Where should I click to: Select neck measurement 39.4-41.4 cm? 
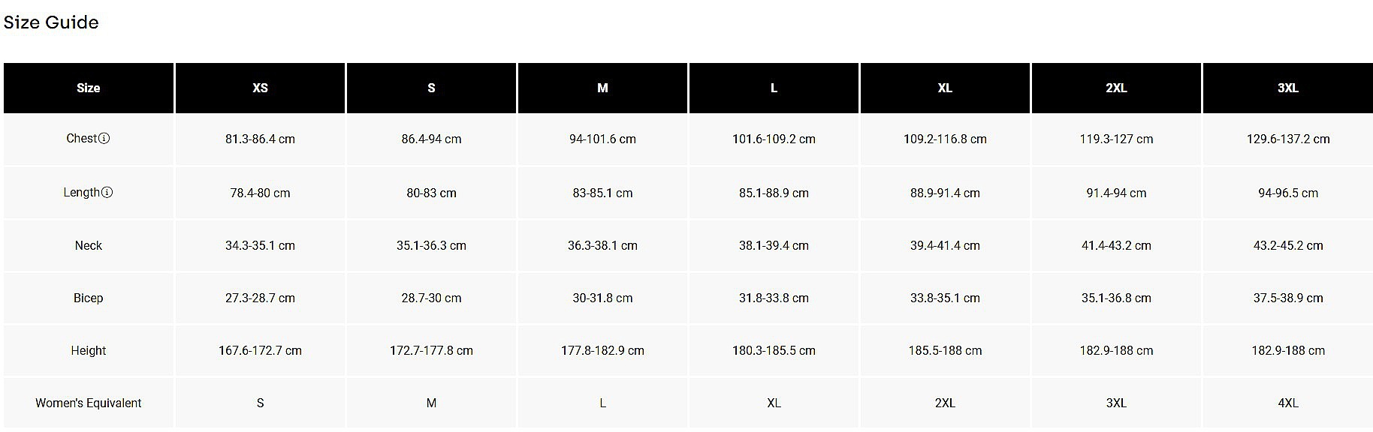pos(945,246)
